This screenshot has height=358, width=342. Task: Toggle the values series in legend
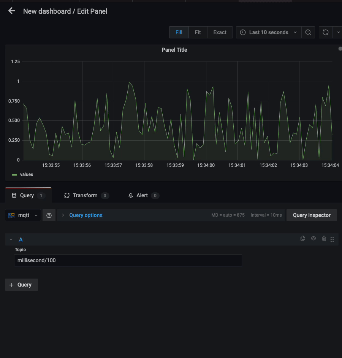pos(27,174)
